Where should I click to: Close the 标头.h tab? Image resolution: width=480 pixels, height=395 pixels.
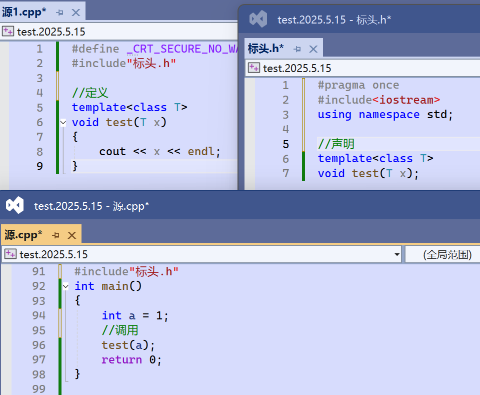(x=313, y=49)
